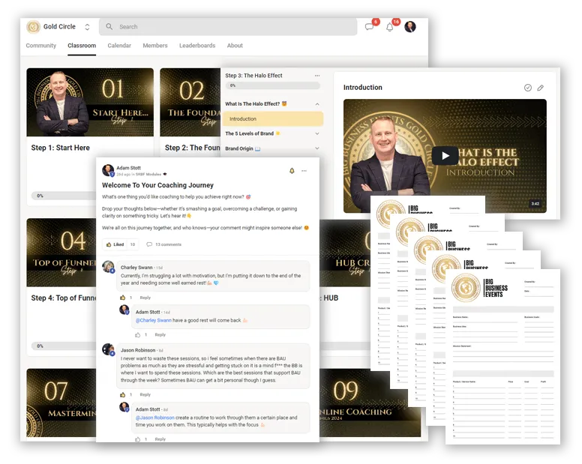Click Adam Stott's avatar on the post
The image size is (582, 464).
pyautogui.click(x=108, y=170)
